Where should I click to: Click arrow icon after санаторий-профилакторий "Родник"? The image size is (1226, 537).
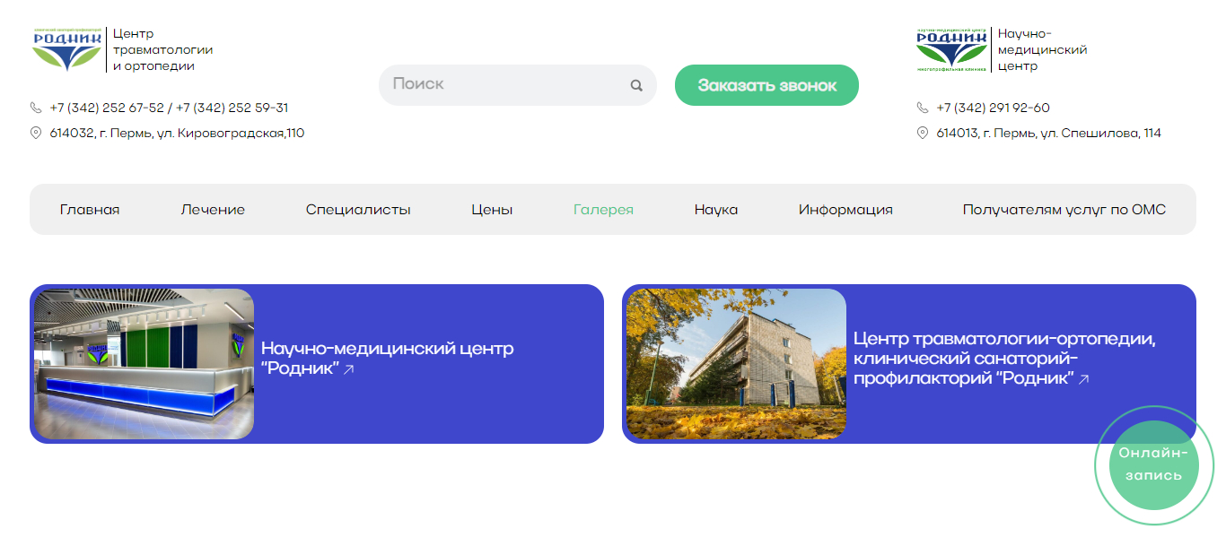[x=1083, y=379]
